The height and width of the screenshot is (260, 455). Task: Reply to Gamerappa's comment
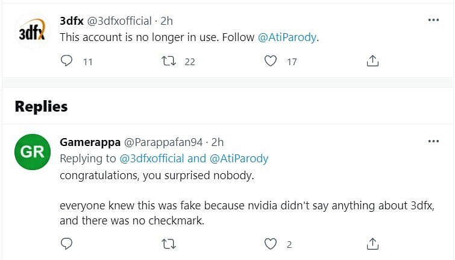(x=67, y=244)
